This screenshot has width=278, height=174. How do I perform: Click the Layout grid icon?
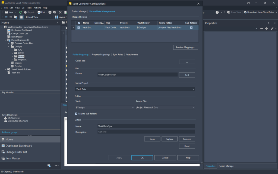tap(56, 17)
